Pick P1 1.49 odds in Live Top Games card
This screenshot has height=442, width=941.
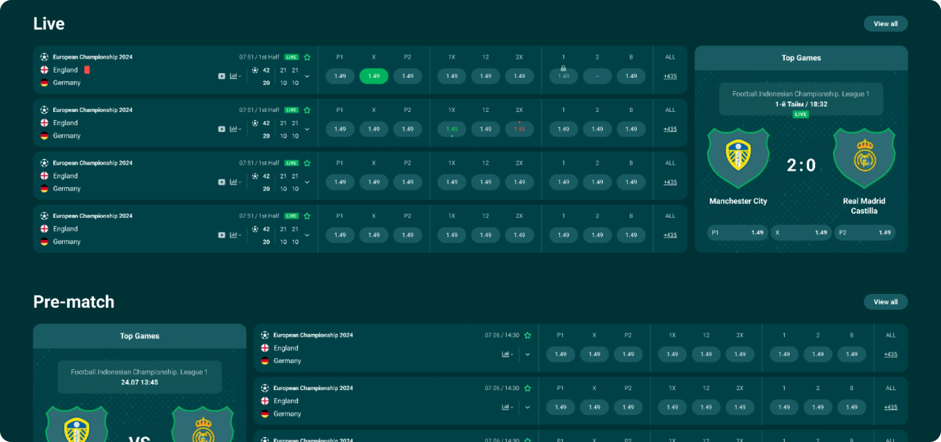click(737, 232)
